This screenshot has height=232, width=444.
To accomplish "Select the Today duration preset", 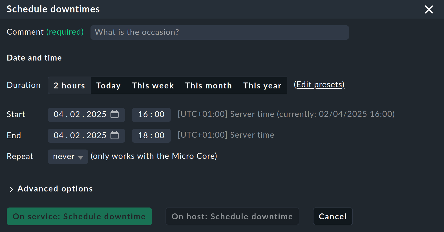I will 108,85.
